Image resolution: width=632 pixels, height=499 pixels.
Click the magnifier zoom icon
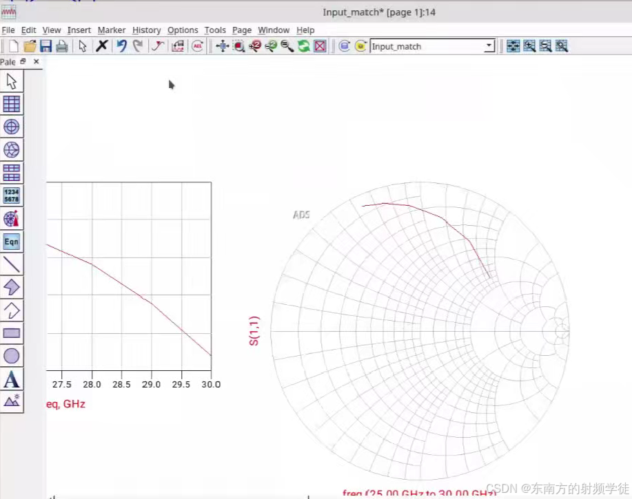point(287,46)
